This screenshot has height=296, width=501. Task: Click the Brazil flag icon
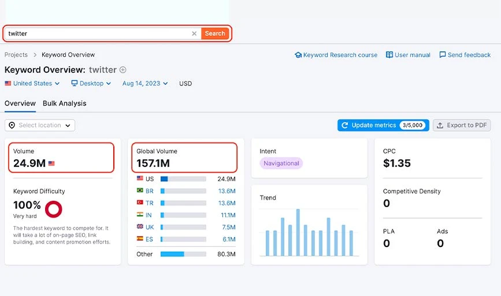[x=140, y=190]
